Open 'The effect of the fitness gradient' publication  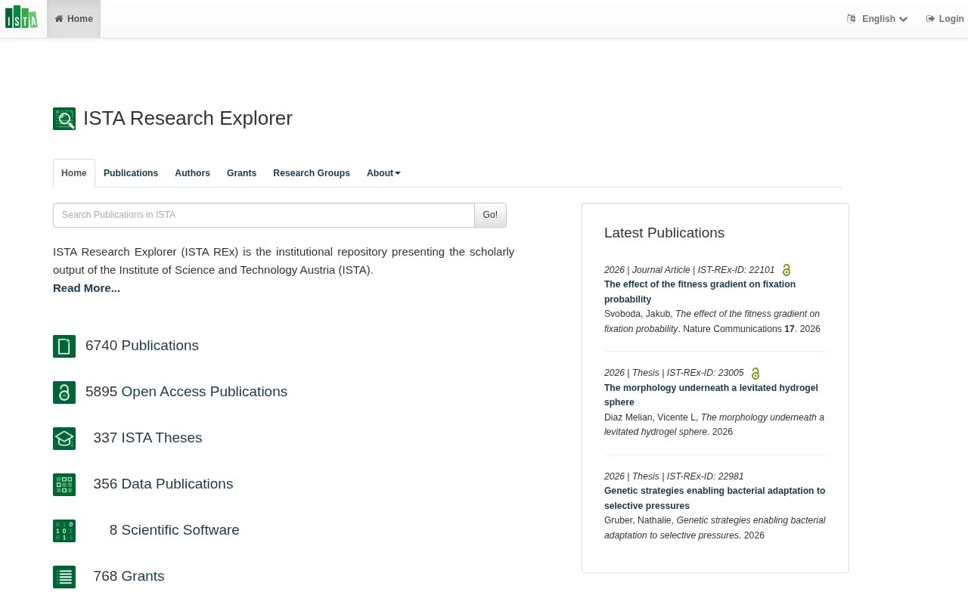700,292
